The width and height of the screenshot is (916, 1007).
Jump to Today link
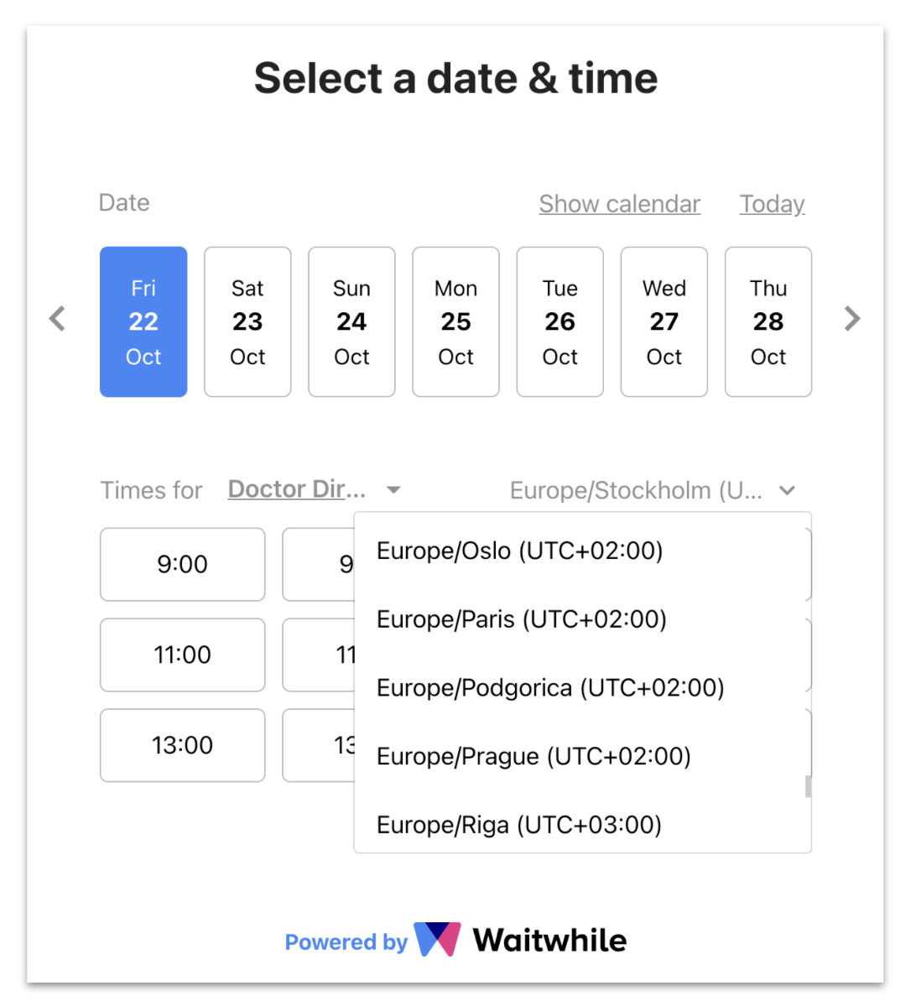[772, 204]
